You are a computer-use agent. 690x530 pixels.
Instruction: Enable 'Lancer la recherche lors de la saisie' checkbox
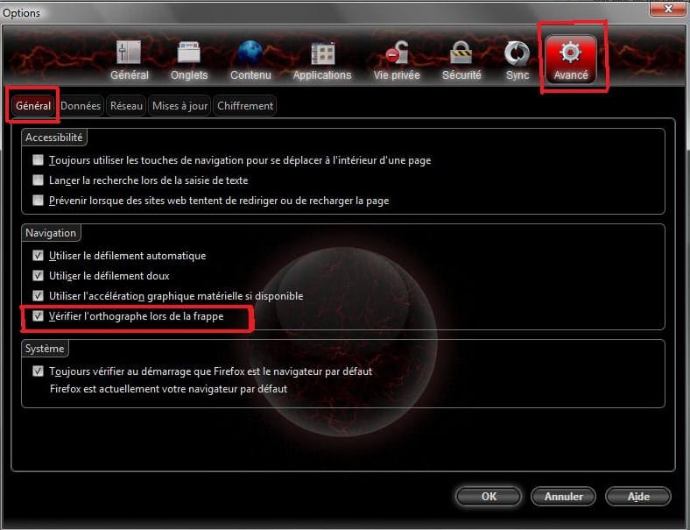pos(39,180)
